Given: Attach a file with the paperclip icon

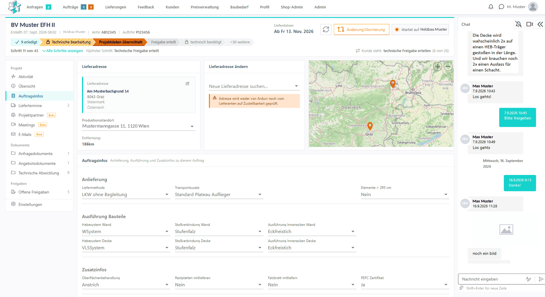Looking at the screenshot, I should point(462,288).
